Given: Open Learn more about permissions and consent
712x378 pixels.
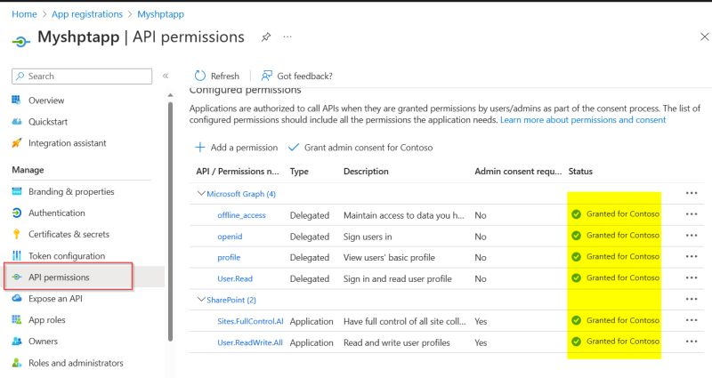Looking at the screenshot, I should 583,120.
